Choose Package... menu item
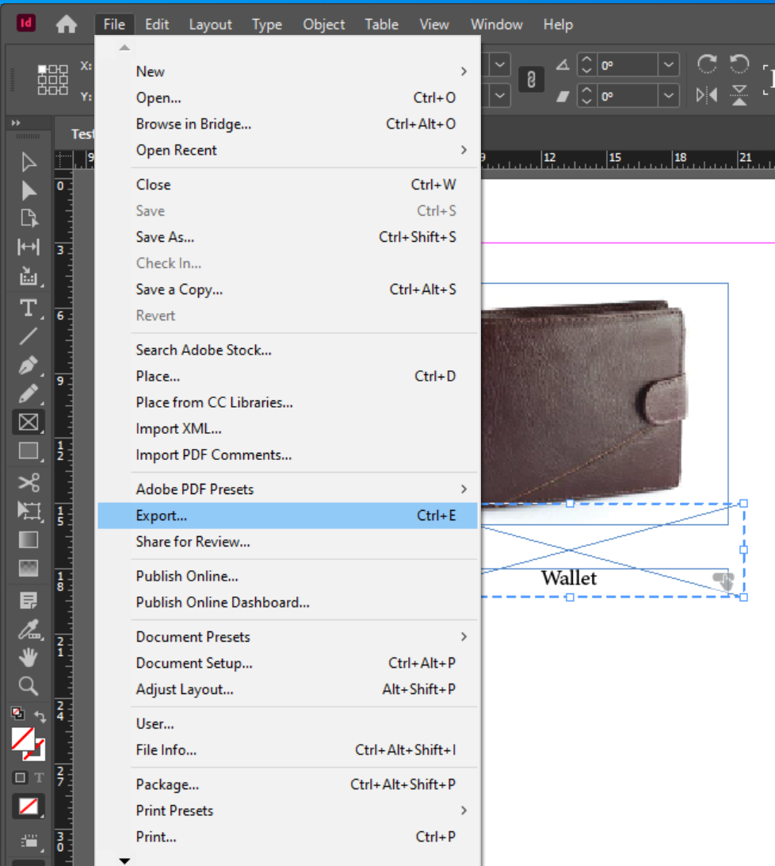The width and height of the screenshot is (775, 866). [288, 784]
